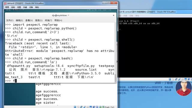Viewport: 192px width, 108px height.
Task: Click the video capture icon in centos6 status bar
Action: [x=189, y=79]
